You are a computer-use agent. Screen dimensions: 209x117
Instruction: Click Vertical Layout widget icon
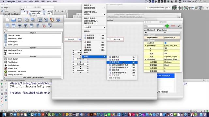click(6, 35)
